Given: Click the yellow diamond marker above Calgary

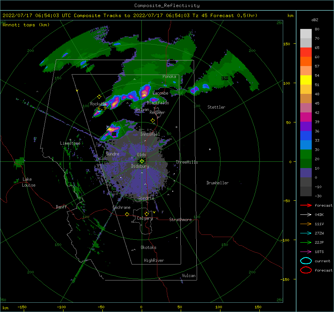Looking at the screenshot, I should 147,214.
